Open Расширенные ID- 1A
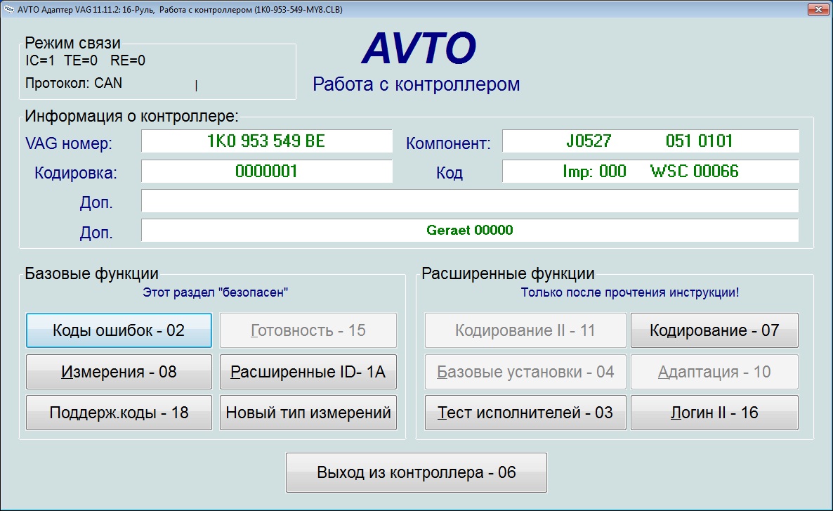This screenshot has width=833, height=511. tap(308, 372)
